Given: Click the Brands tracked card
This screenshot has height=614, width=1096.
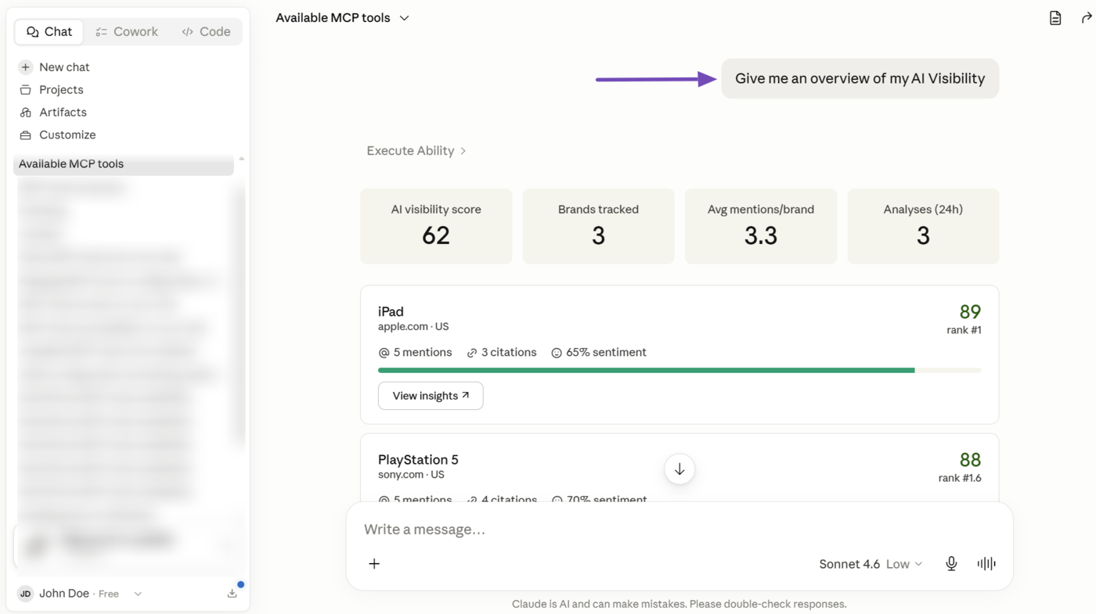Looking at the screenshot, I should pyautogui.click(x=598, y=226).
